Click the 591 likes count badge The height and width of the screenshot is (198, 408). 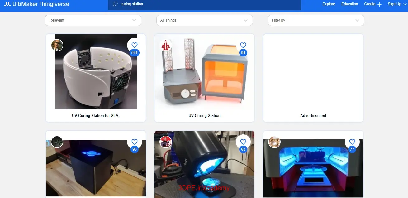tap(135, 53)
